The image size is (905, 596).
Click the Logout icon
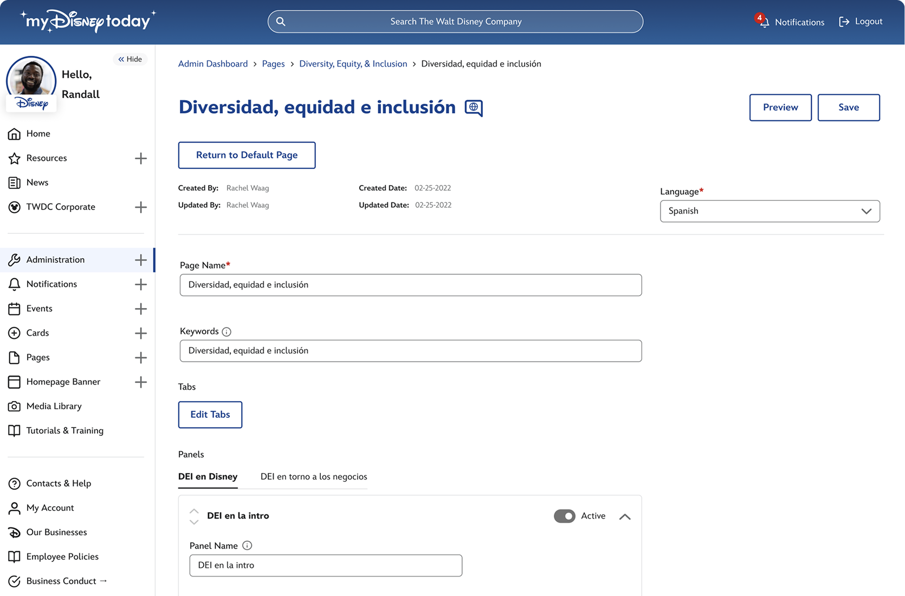coord(844,22)
